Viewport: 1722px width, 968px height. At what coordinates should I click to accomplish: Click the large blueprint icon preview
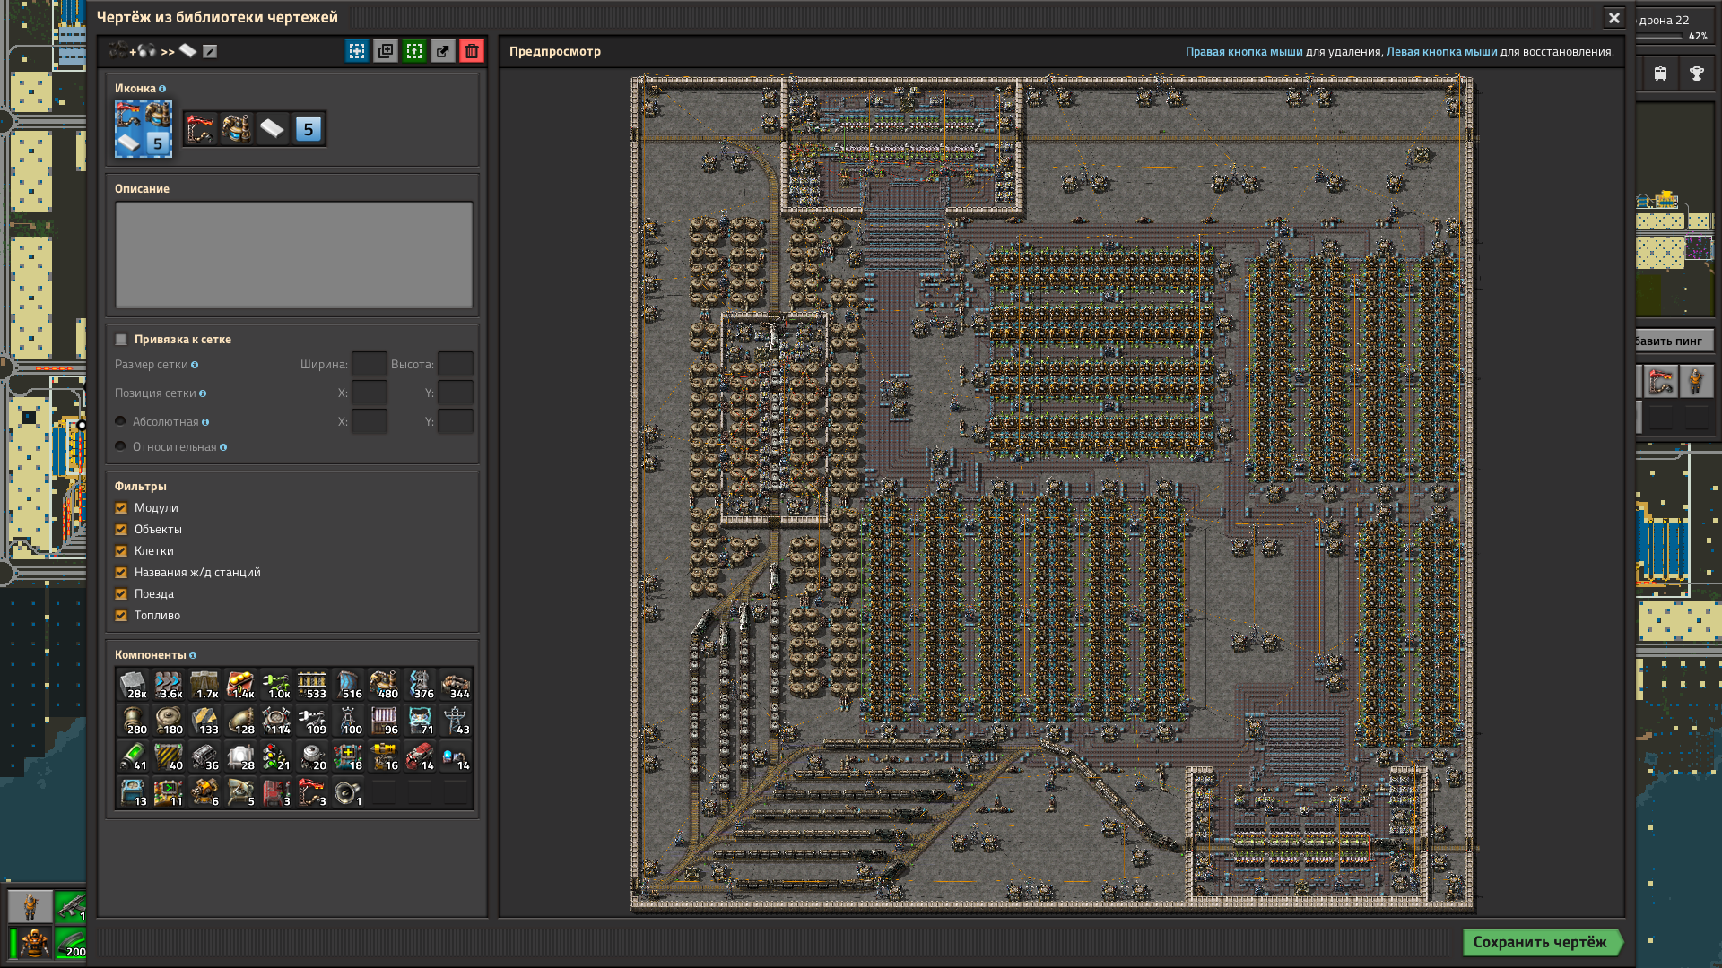click(x=143, y=129)
